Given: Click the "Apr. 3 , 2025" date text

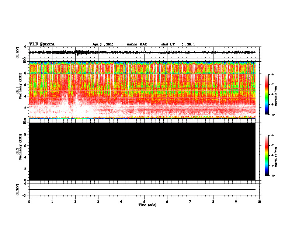Looking at the screenshot, I should (103, 44).
